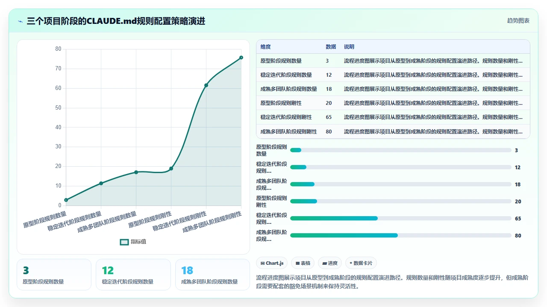Click the table value 80

pyautogui.click(x=329, y=132)
